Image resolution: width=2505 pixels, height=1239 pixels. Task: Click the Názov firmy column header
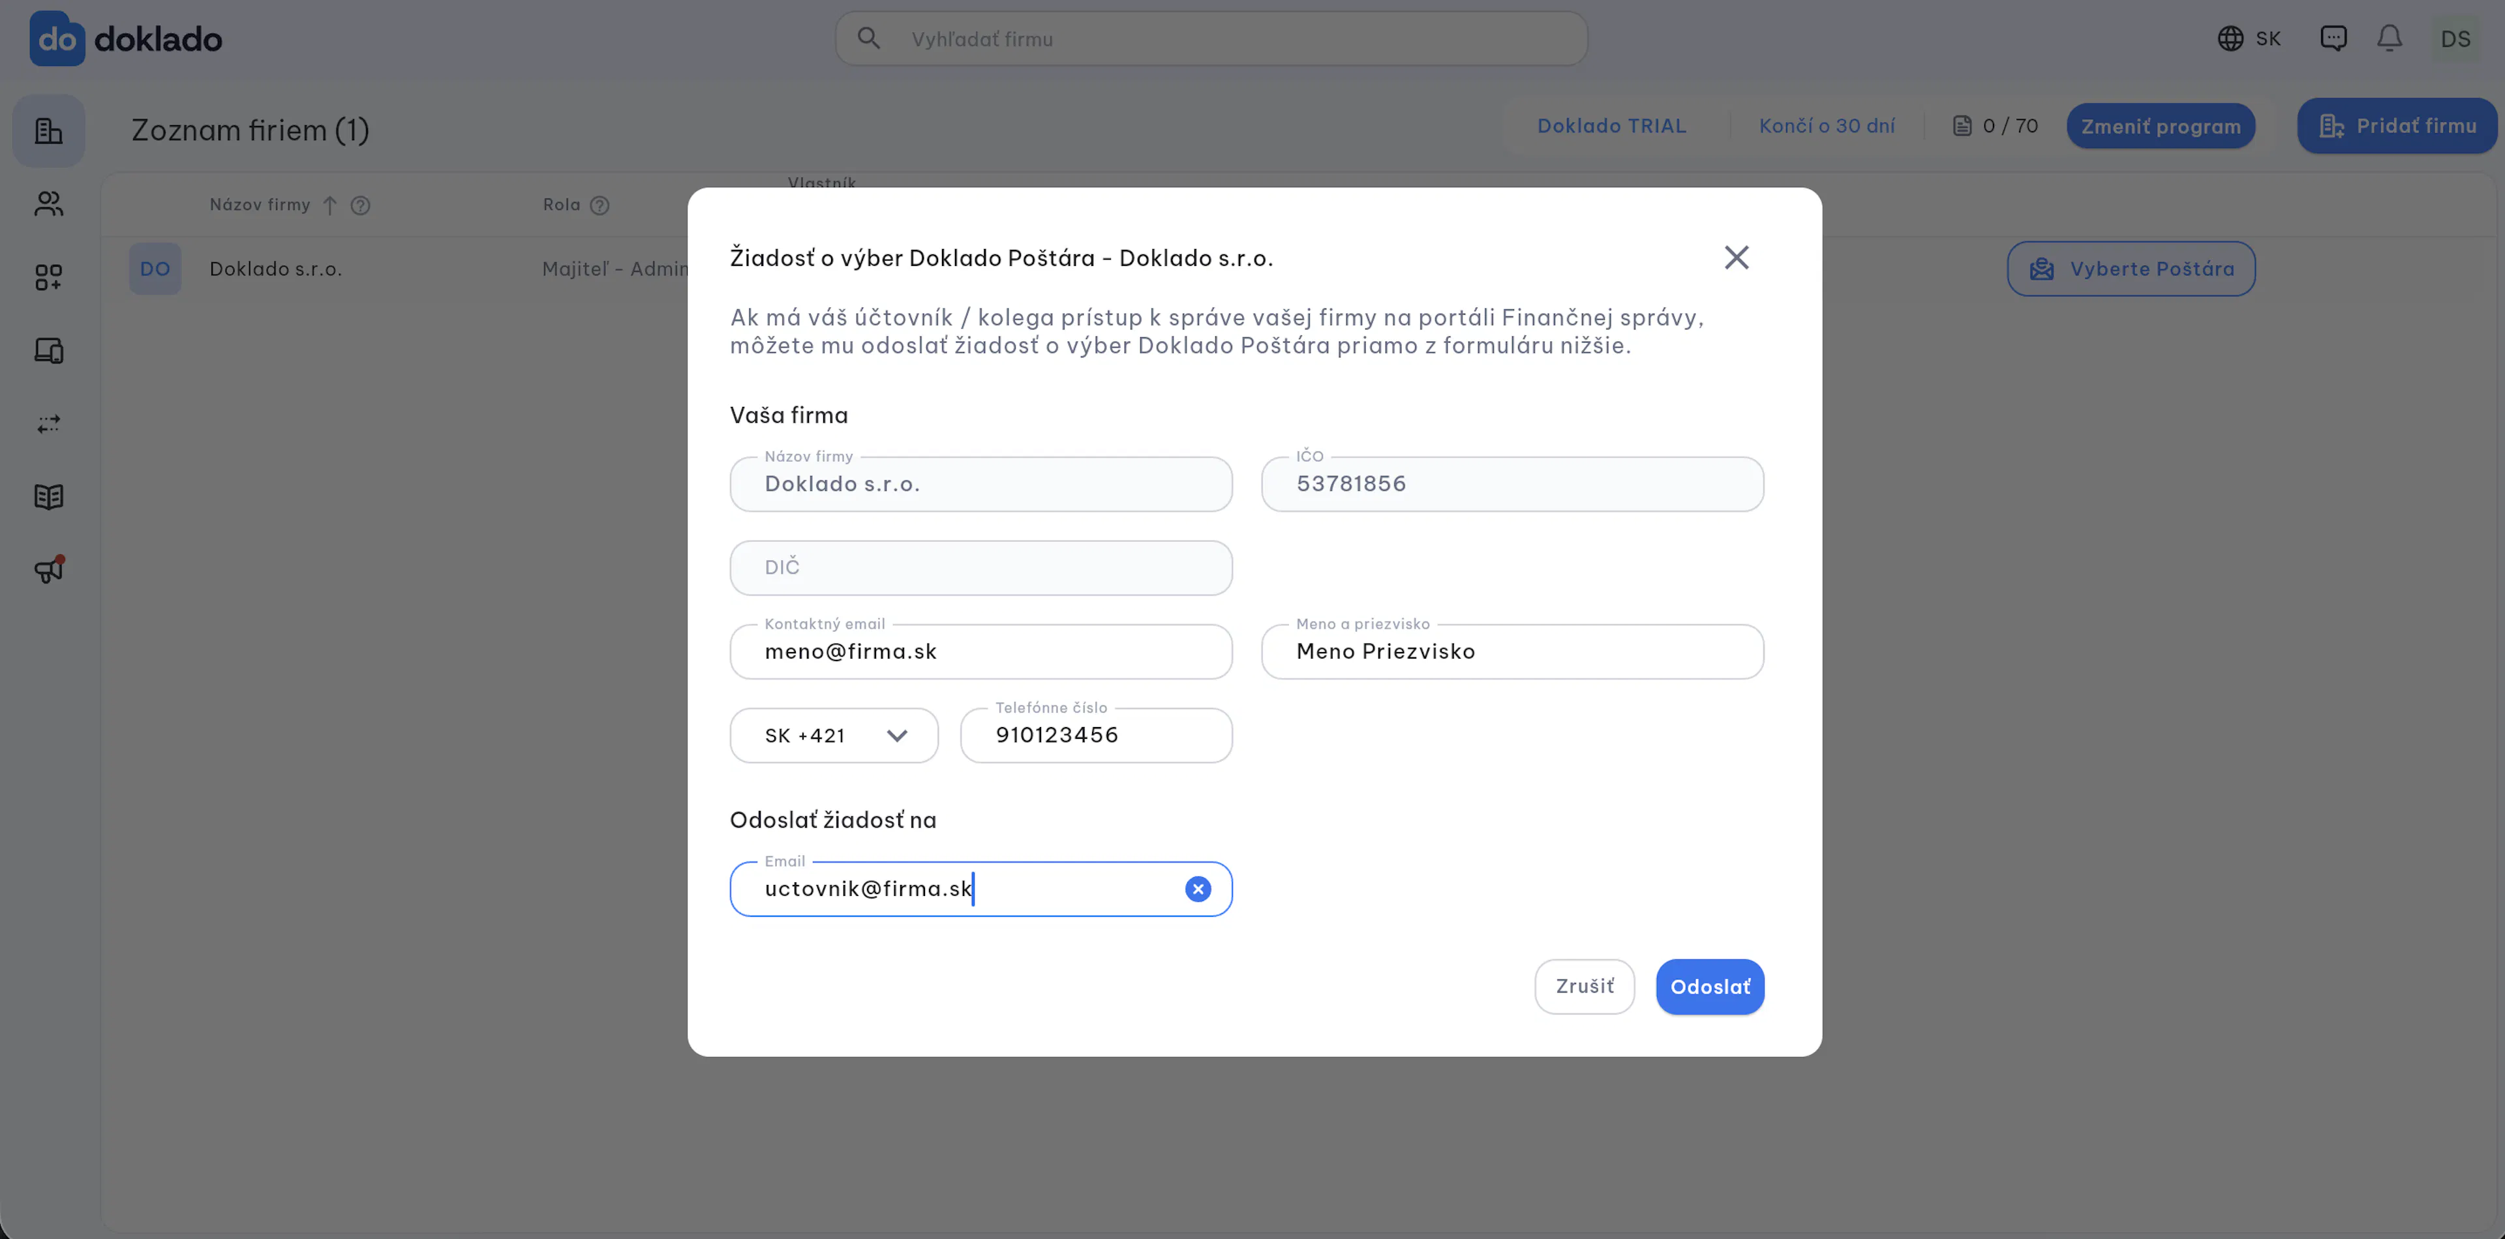coord(260,205)
